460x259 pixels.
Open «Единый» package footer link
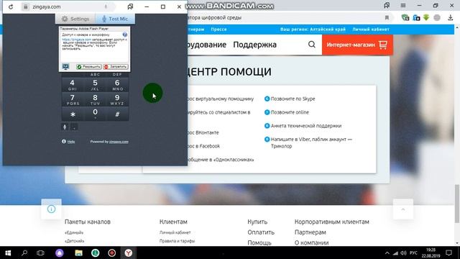click(74, 232)
